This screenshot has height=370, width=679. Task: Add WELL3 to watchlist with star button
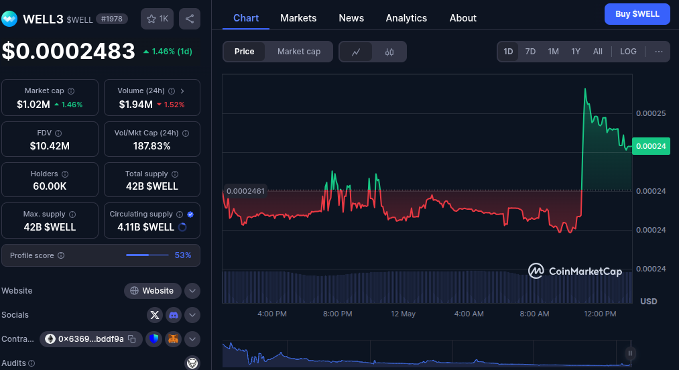tap(158, 19)
